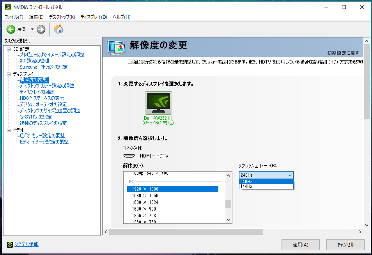372x255 pixels.
Task: Select 1680 × 1050 resolution
Action: point(173,196)
